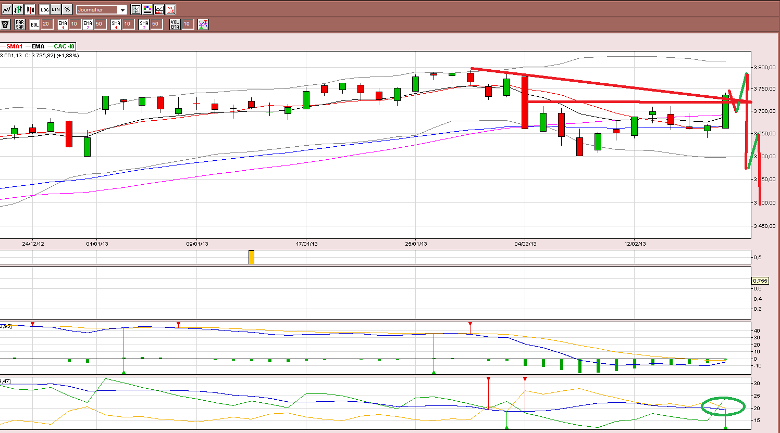
Task: Click the chart with volume icon
Action: pyautogui.click(x=159, y=9)
